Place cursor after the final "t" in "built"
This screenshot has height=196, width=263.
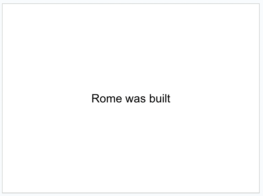[x=170, y=98]
